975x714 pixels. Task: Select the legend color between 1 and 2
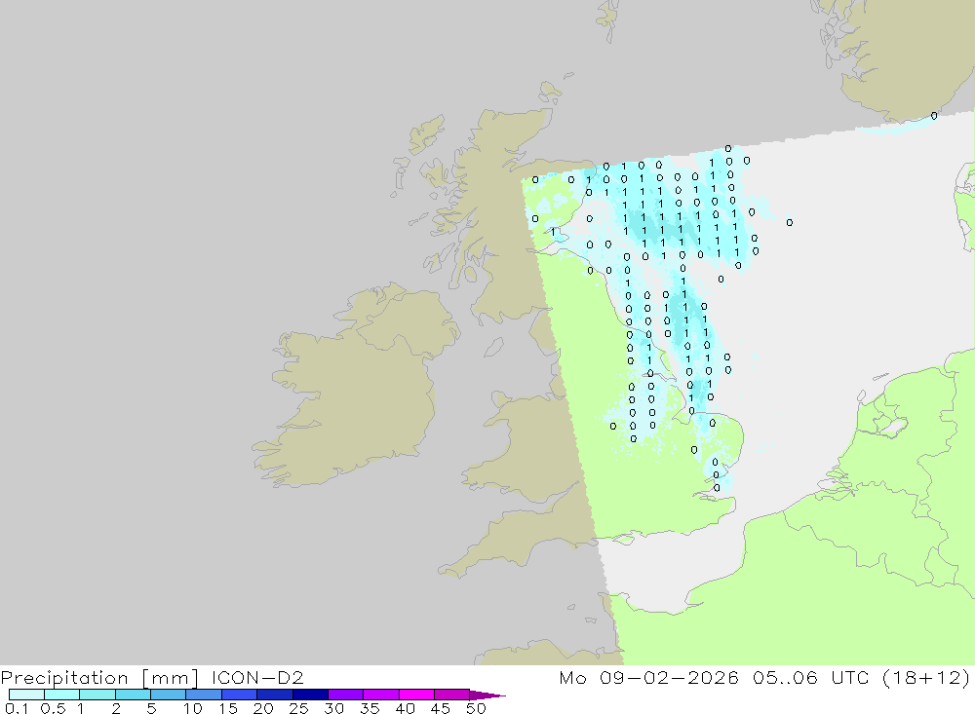point(97,695)
